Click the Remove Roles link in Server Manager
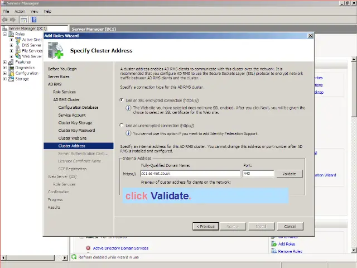 [x=290, y=251]
